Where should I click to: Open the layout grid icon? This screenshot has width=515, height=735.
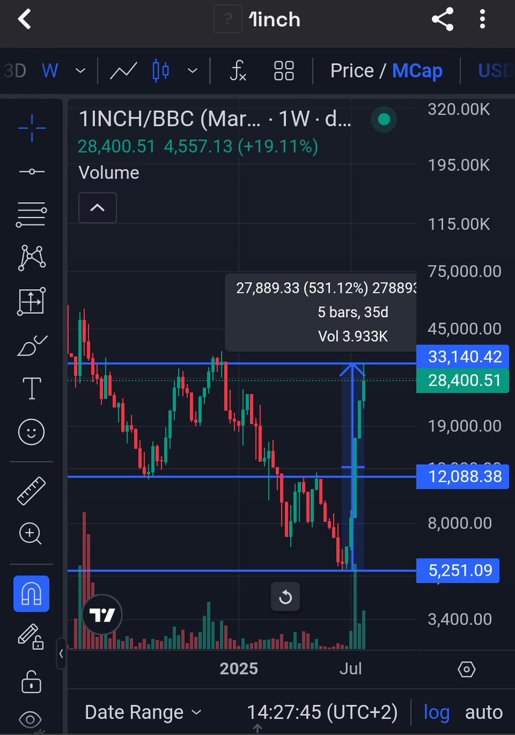pyautogui.click(x=284, y=71)
